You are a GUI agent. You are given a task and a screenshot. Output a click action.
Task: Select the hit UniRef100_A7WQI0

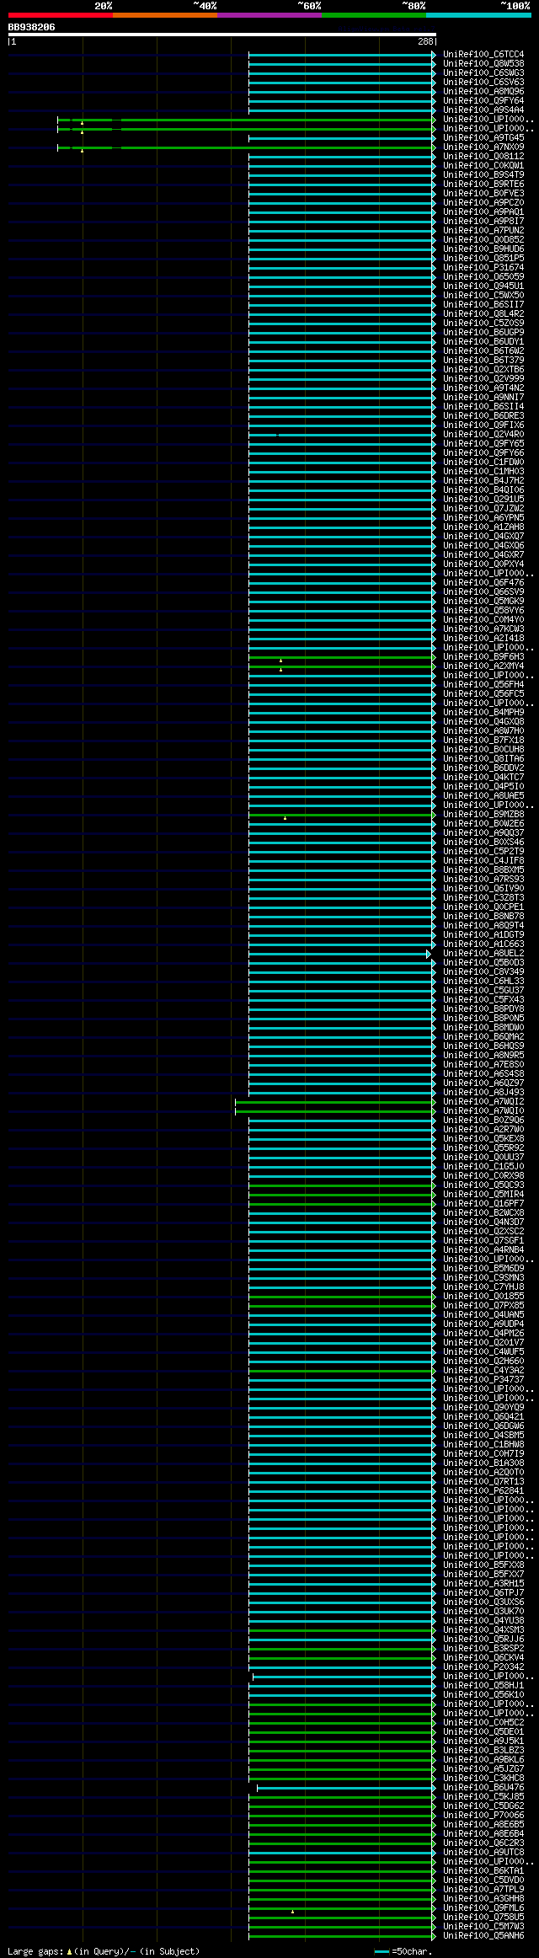(483, 1111)
